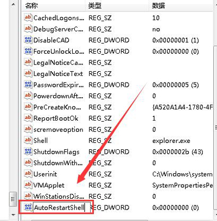This screenshot has width=217, height=221.
Task: Select the ForceUnlockLo DWORD icon
Action: click(x=28, y=51)
